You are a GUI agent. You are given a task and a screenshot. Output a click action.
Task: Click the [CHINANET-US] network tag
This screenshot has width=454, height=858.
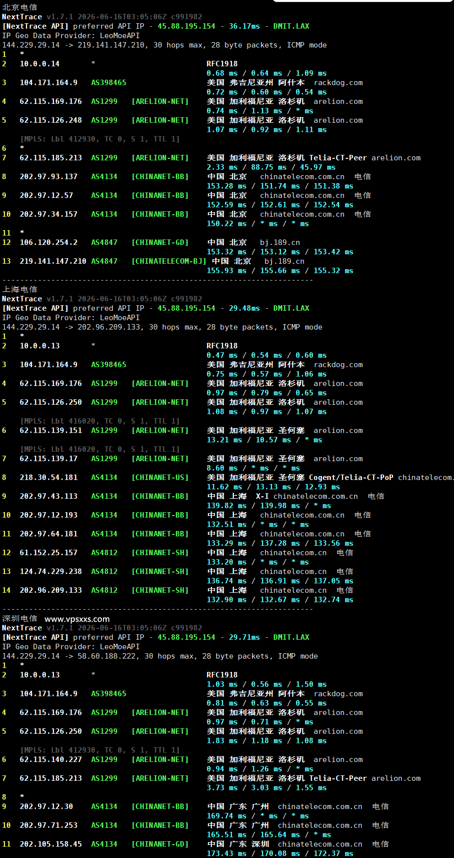click(x=160, y=477)
